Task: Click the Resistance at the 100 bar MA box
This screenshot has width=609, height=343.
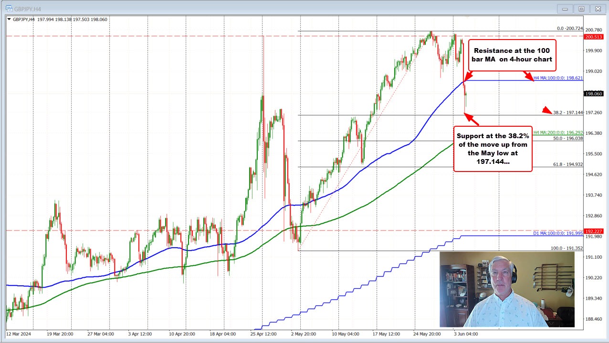Action: [512, 55]
